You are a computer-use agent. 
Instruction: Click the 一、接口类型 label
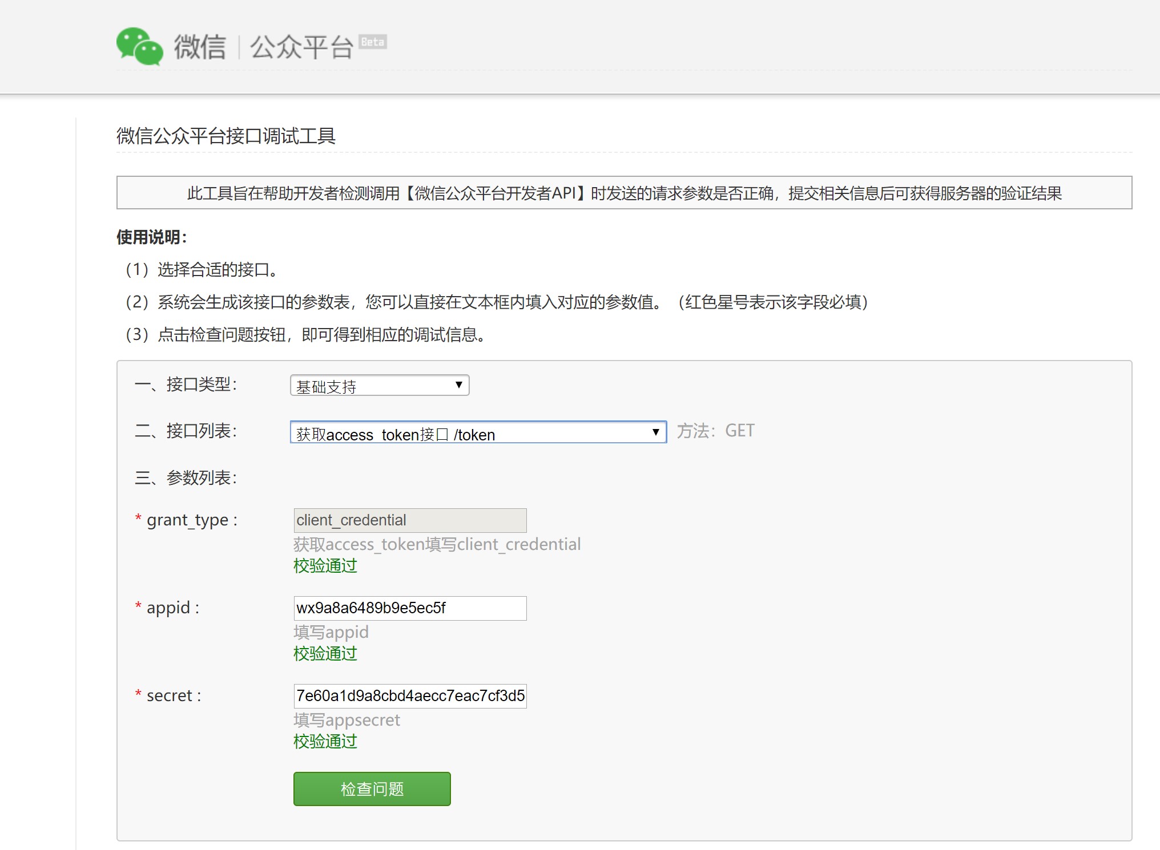pyautogui.click(x=186, y=384)
